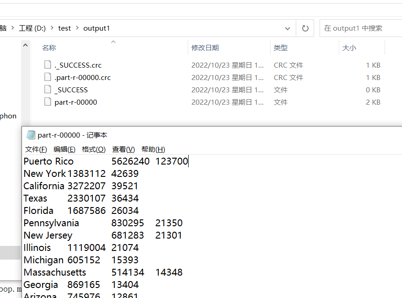Image resolution: width=402 pixels, height=298 pixels.
Task: Click the refresh icon beside address bar
Action: pos(305,28)
